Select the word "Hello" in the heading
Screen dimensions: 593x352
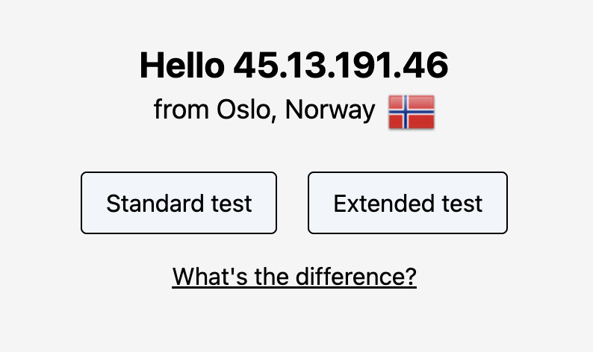181,66
